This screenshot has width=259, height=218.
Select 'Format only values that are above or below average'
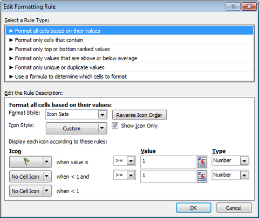[129, 58]
